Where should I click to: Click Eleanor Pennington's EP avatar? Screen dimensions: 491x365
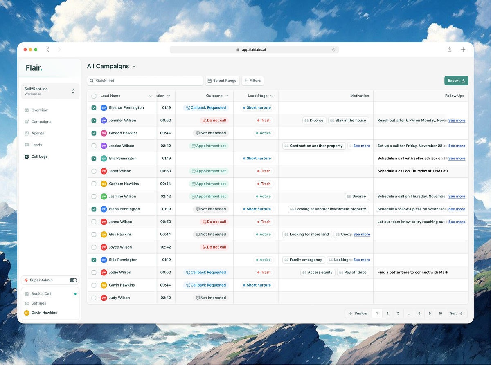pos(104,108)
